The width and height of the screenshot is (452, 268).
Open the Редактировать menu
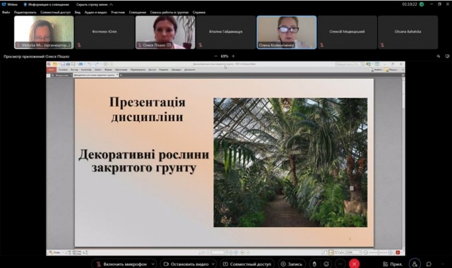click(x=25, y=13)
